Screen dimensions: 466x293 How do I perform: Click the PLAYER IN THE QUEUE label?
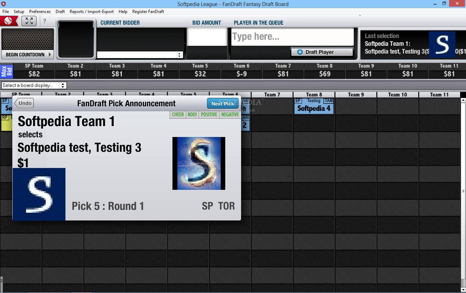[259, 23]
